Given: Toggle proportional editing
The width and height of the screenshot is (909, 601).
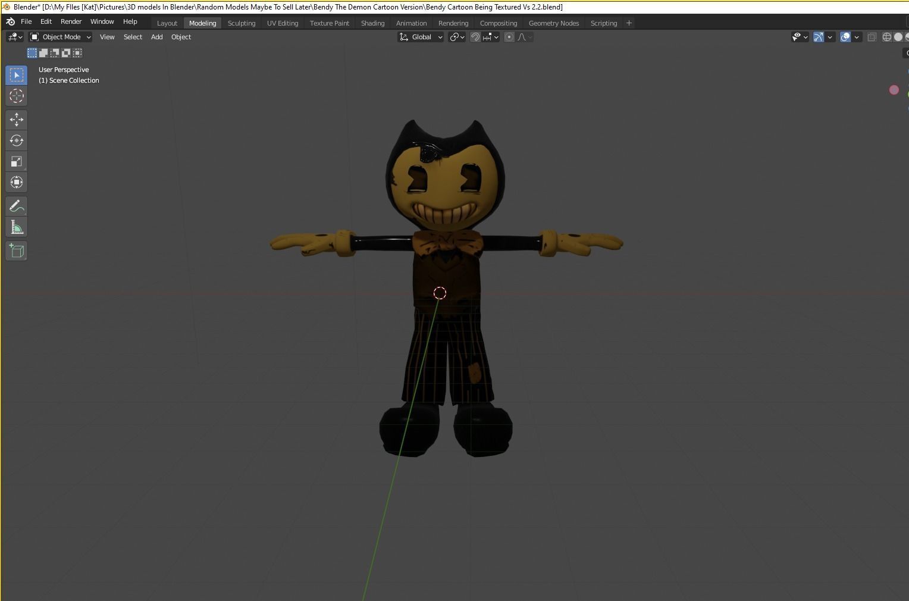Looking at the screenshot, I should pos(509,37).
